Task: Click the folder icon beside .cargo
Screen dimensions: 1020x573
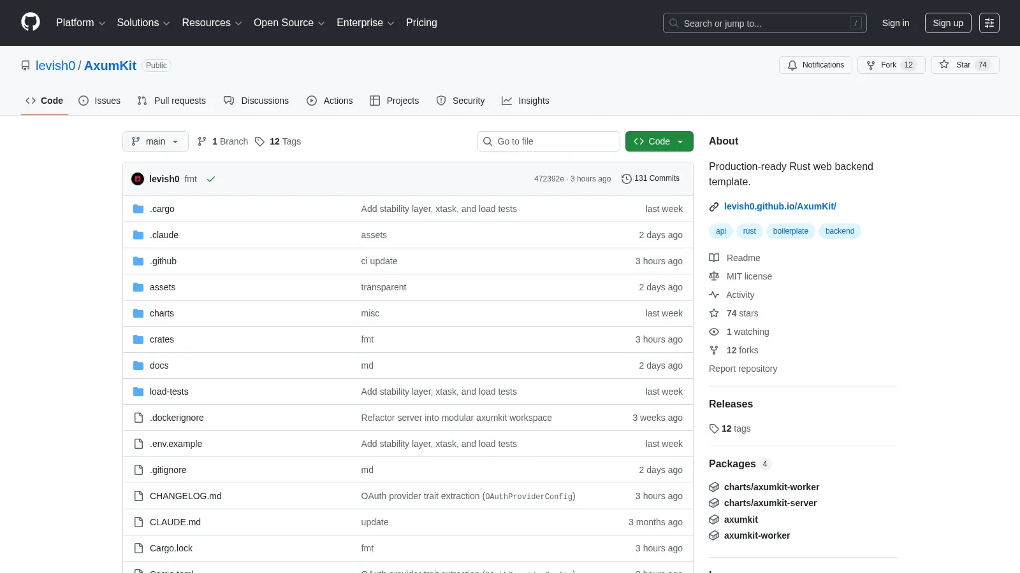Action: [138, 209]
